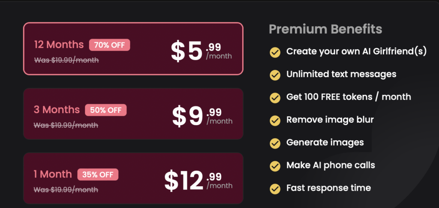Click checkmark icon next to Make AI phone calls
Viewport: 439px width, 208px height.
275,166
